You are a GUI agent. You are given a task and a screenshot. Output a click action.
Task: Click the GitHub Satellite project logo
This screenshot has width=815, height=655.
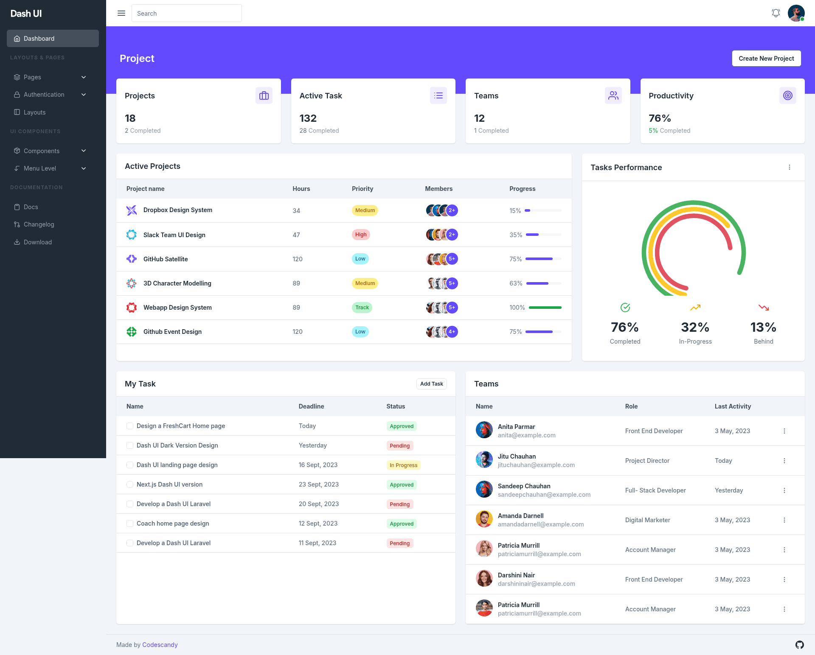132,259
